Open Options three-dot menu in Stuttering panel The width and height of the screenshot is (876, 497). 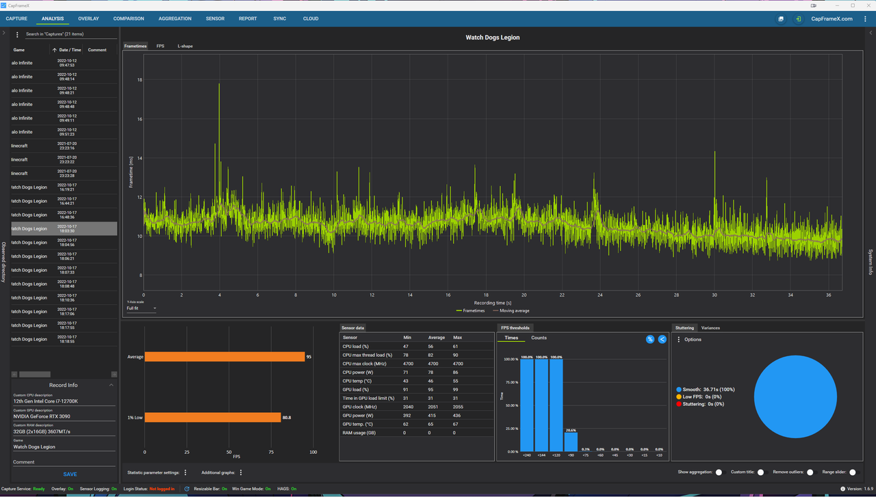click(x=679, y=339)
